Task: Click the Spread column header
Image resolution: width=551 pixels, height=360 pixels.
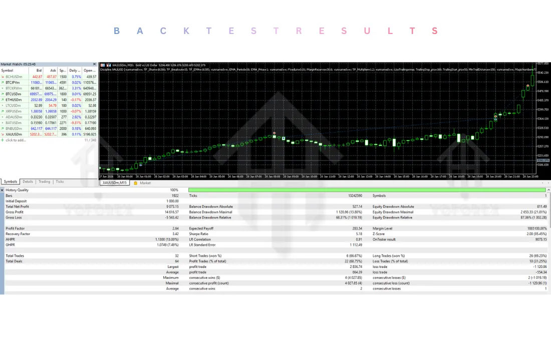Action: [x=63, y=70]
